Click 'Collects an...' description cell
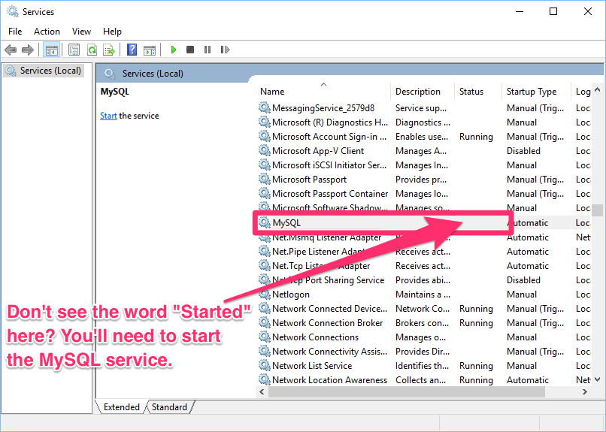Image resolution: width=606 pixels, height=432 pixels. pyautogui.click(x=420, y=380)
